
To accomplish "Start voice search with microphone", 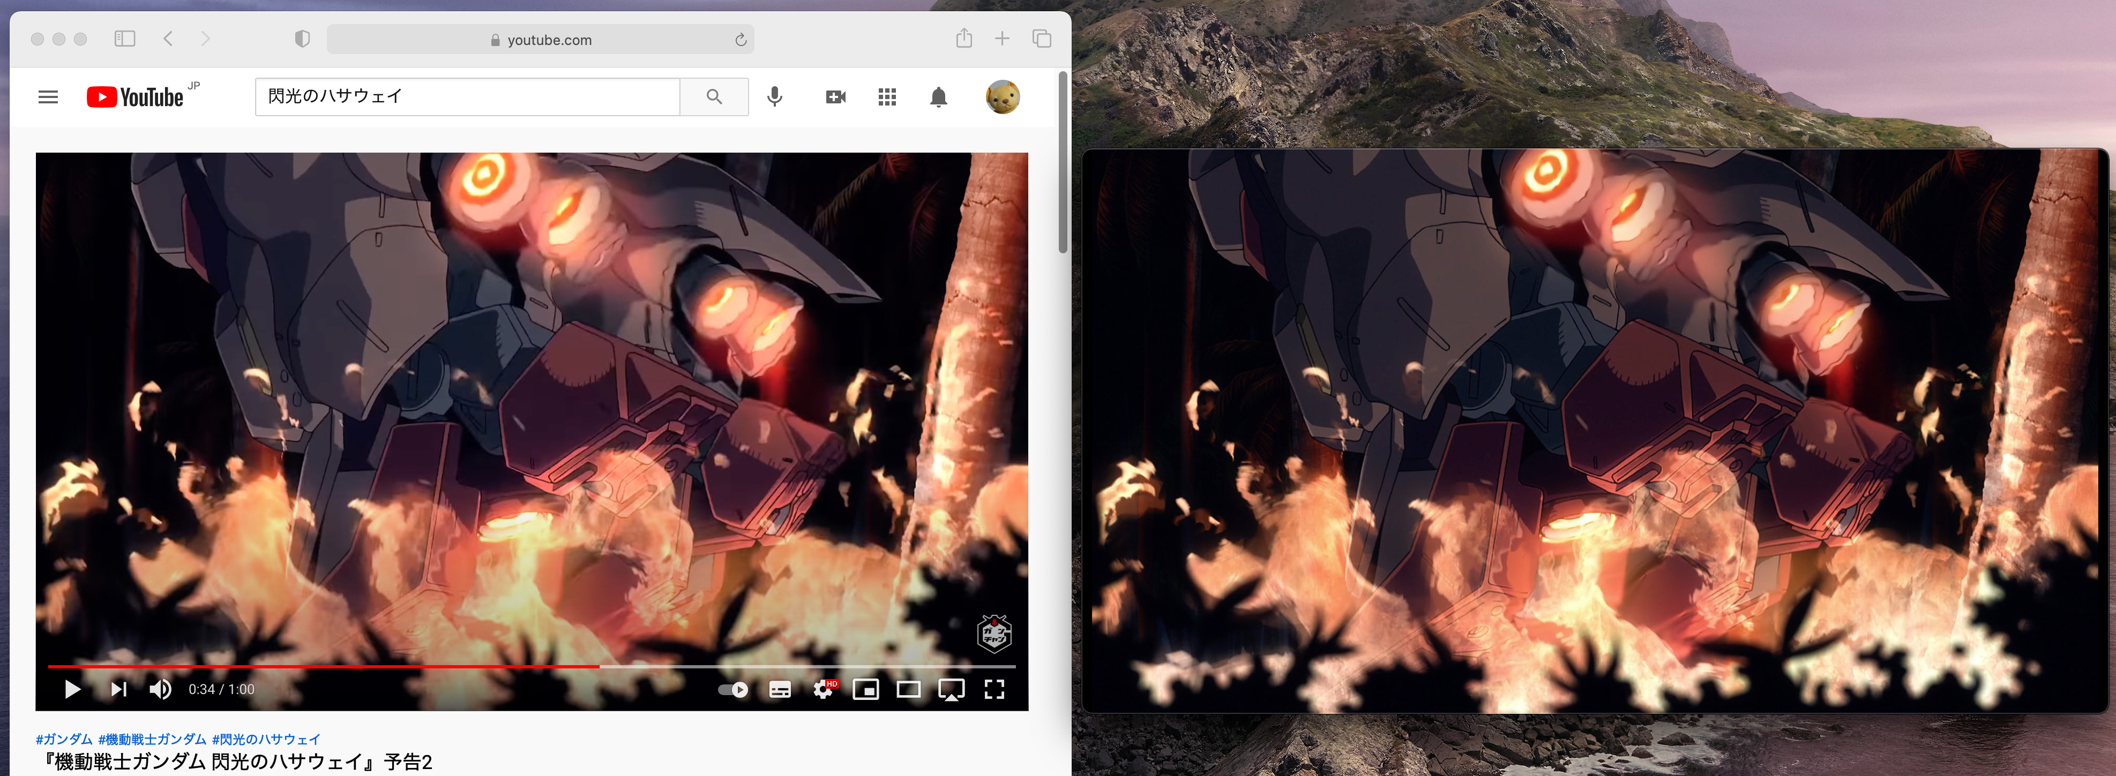I will (774, 97).
